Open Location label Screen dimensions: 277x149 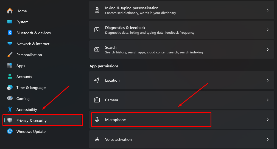click(x=112, y=80)
